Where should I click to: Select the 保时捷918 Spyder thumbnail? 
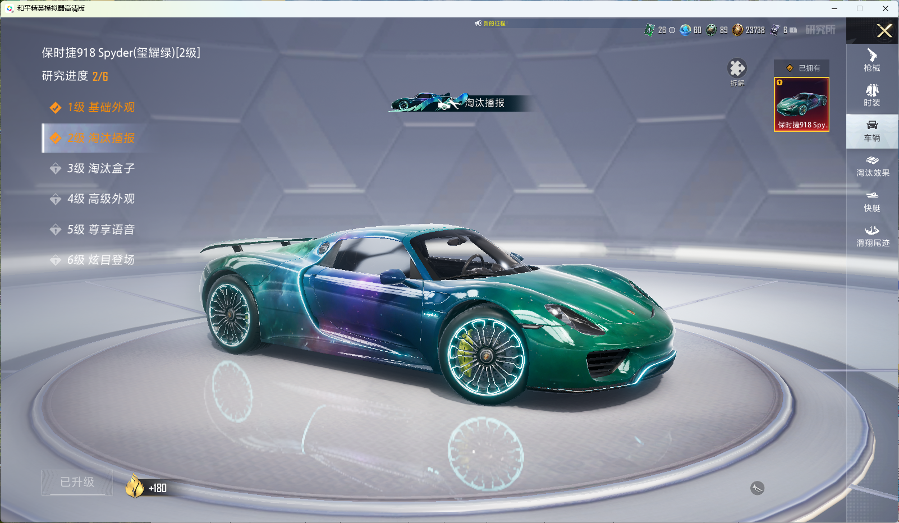tap(801, 104)
